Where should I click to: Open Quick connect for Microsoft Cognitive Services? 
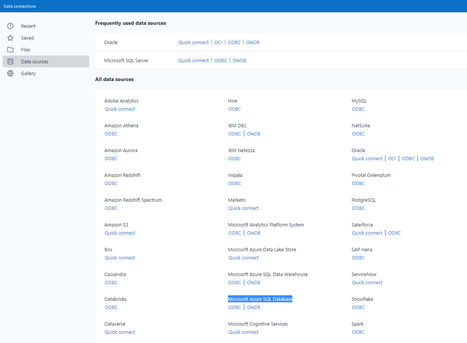coord(243,332)
